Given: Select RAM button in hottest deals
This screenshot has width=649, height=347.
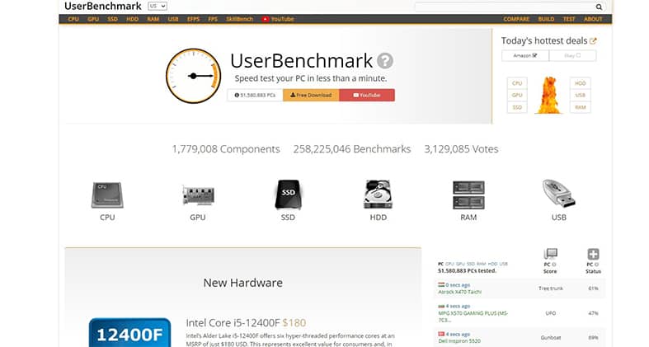Looking at the screenshot, I should [581, 107].
